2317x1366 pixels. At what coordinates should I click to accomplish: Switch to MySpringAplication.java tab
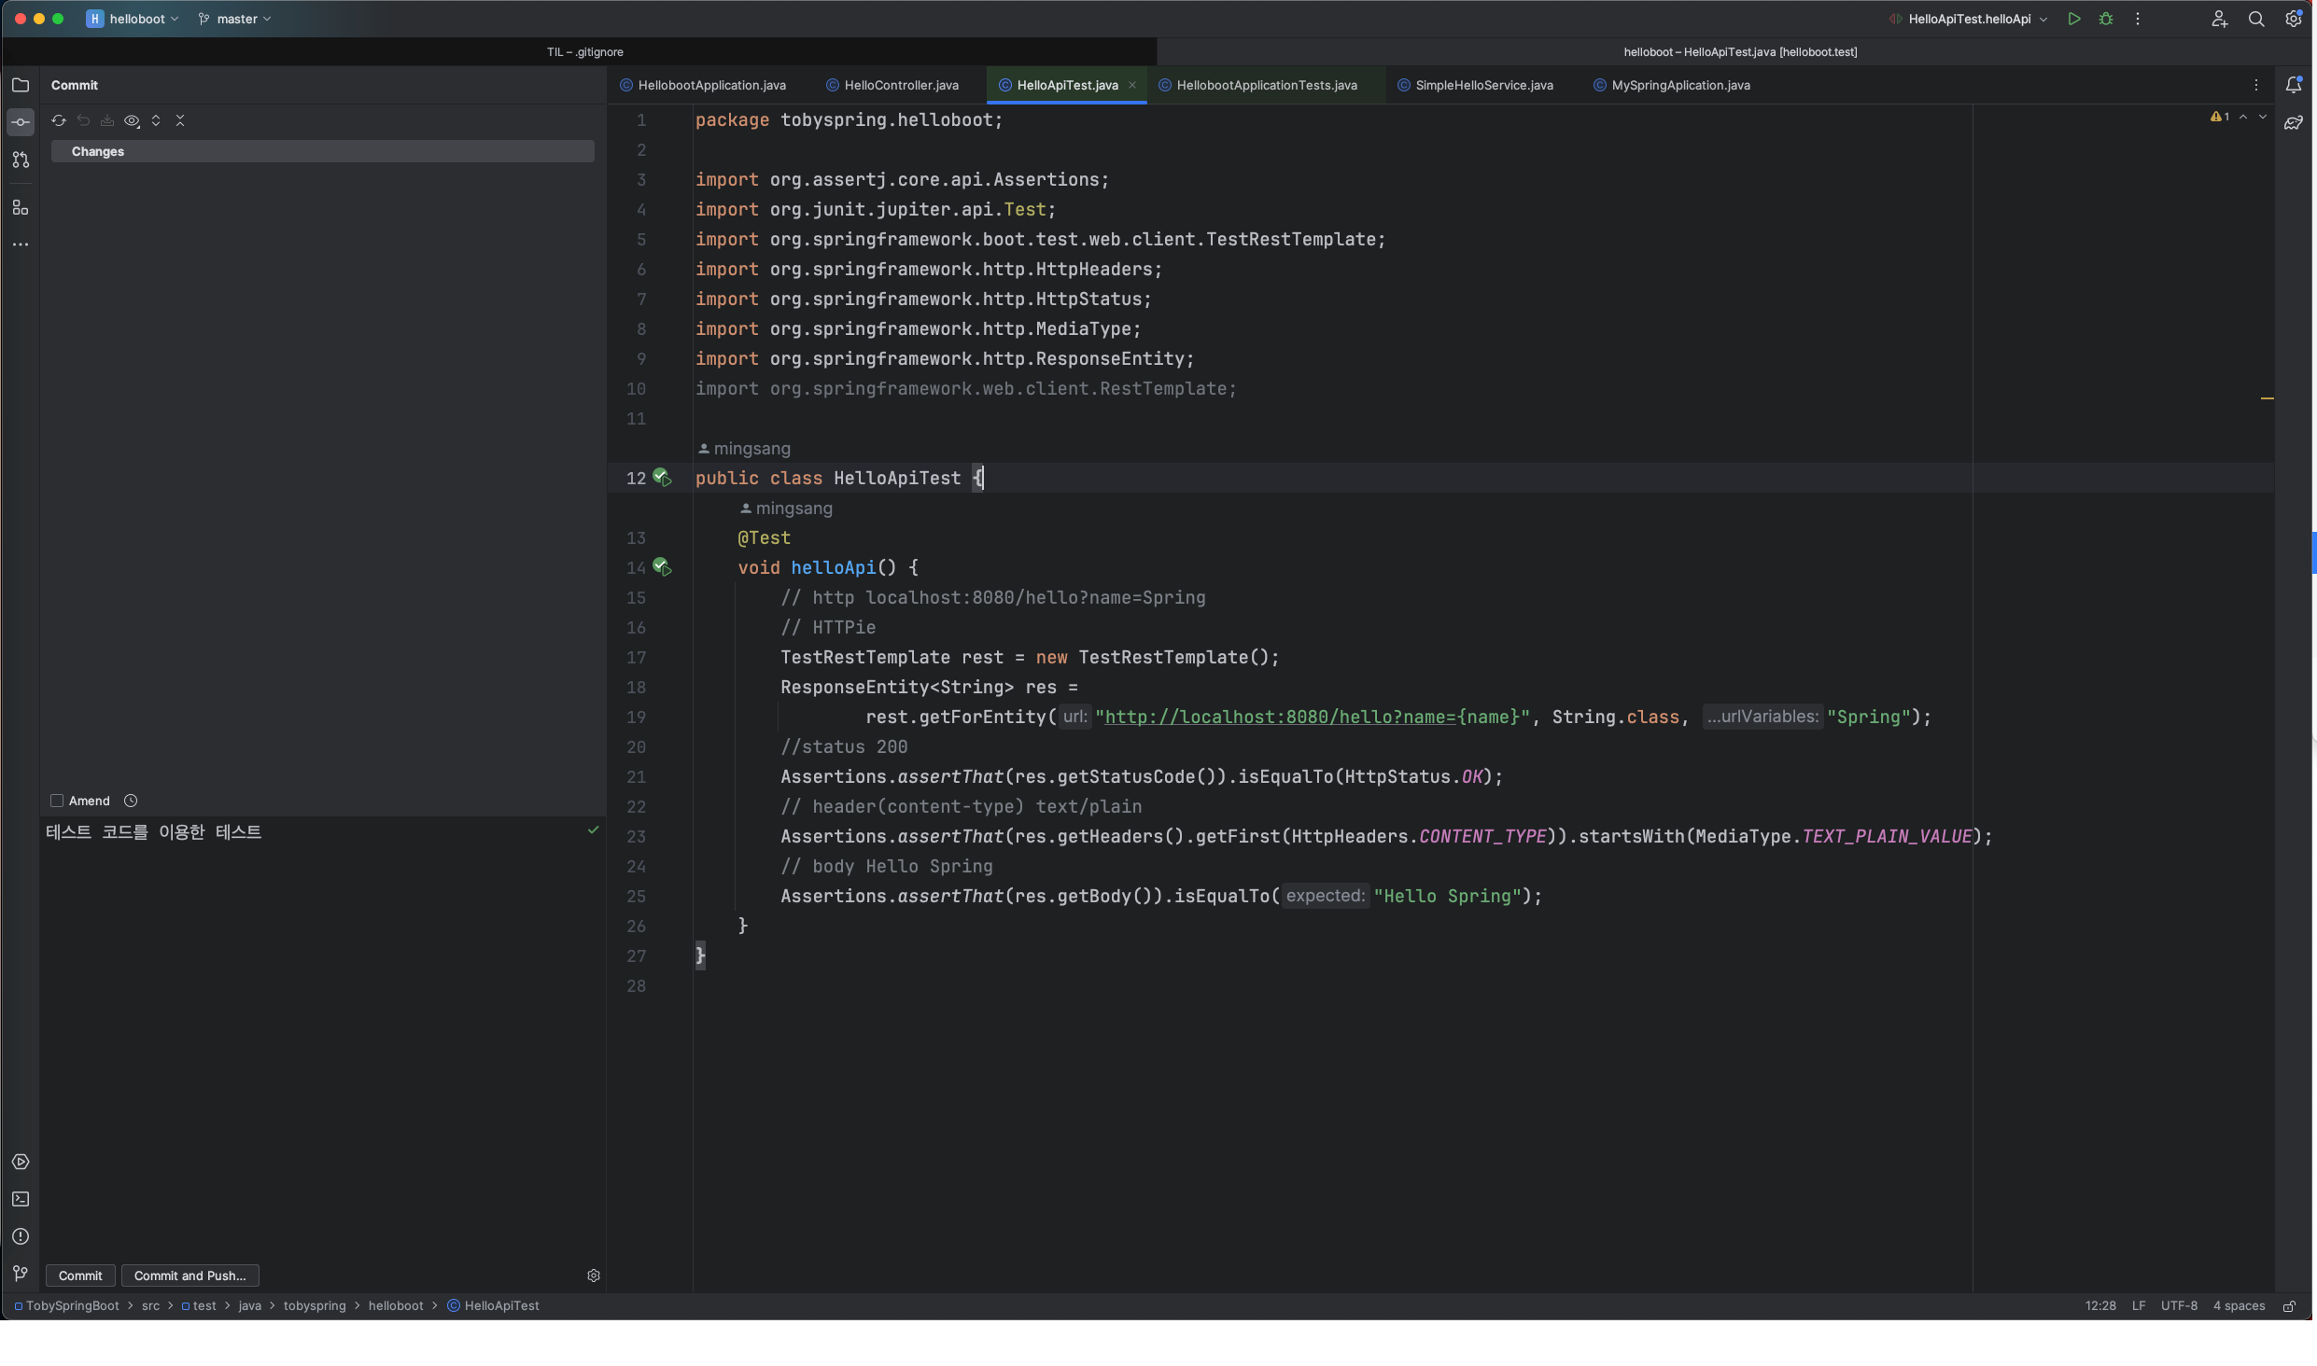pos(1672,85)
